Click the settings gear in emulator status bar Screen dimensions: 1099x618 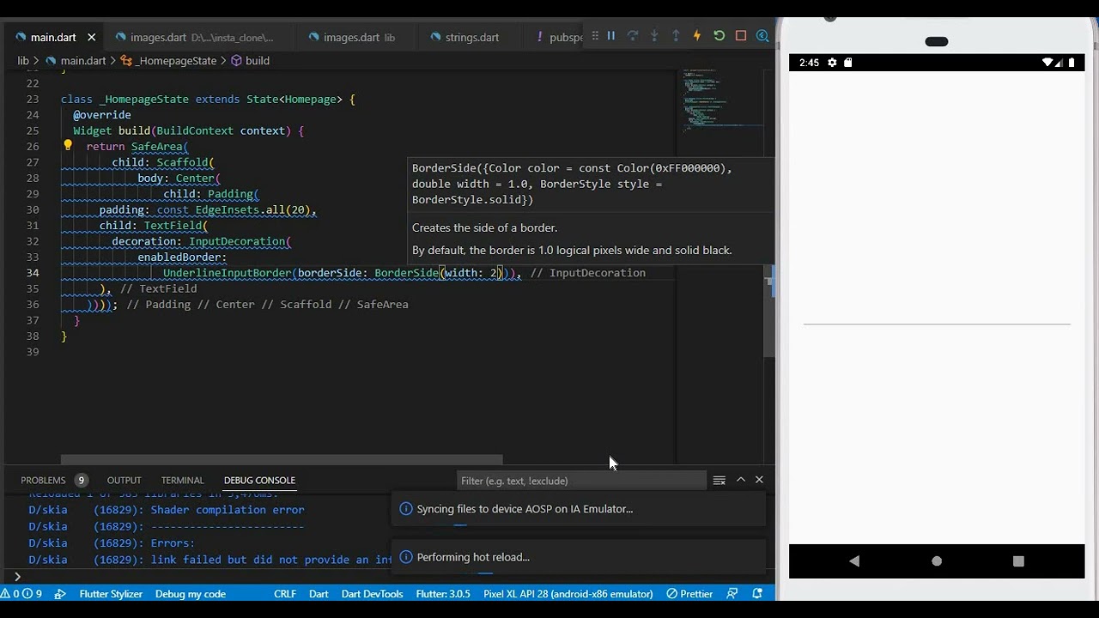click(832, 63)
